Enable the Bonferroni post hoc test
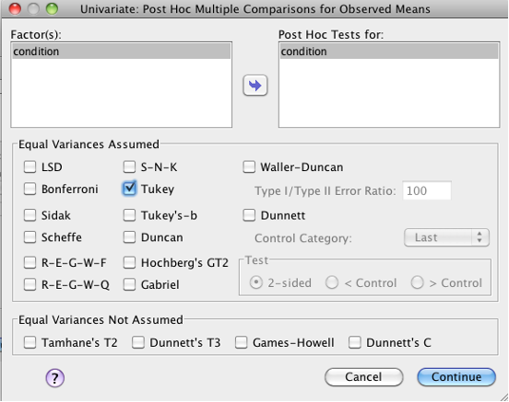Viewport: 509px width, 402px height. click(x=30, y=189)
